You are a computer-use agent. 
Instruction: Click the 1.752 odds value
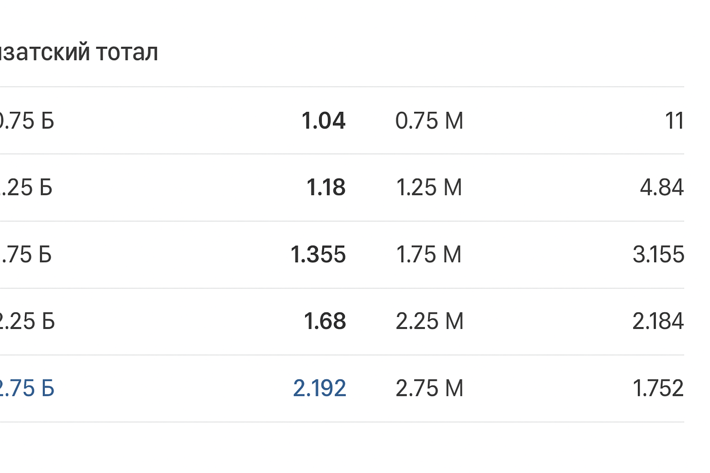[x=658, y=388]
